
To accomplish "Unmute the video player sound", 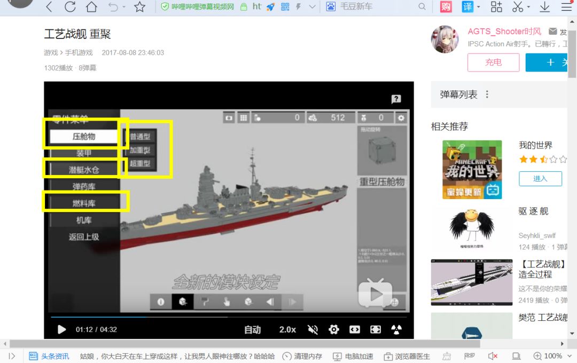I will 313,329.
